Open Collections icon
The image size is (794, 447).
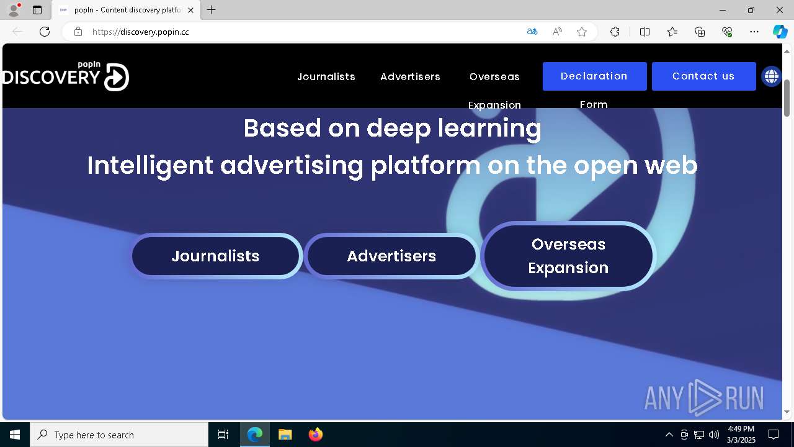(x=700, y=32)
